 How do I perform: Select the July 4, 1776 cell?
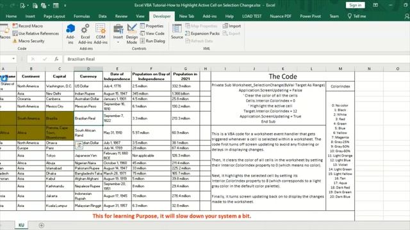click(x=117, y=86)
